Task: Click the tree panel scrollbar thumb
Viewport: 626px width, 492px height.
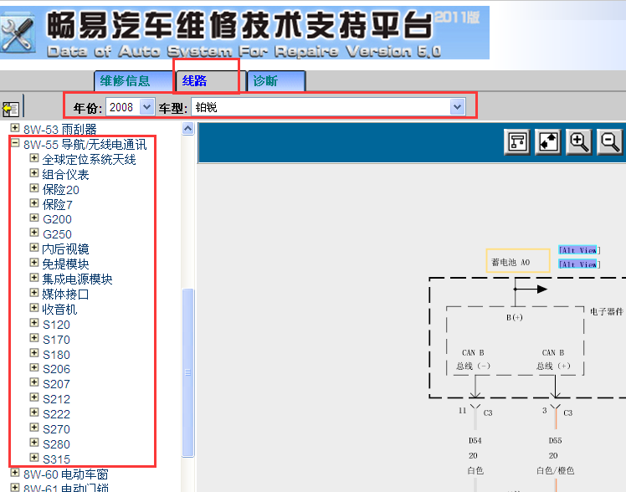Action: 187,372
